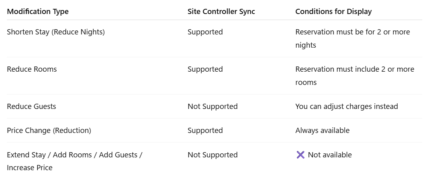Select the Reduce Rooms row label
This screenshot has width=423, height=179.
(32, 69)
